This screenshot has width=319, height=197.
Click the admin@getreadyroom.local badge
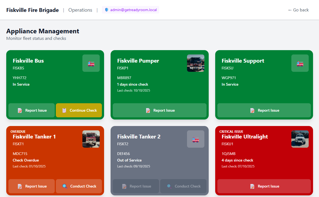pos(131,10)
